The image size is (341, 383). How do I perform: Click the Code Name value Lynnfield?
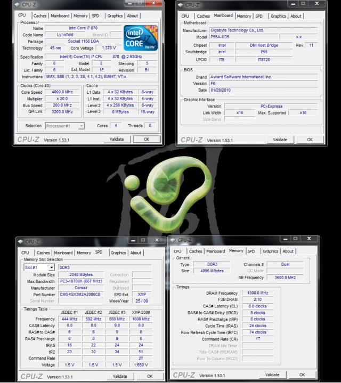[x=65, y=35]
